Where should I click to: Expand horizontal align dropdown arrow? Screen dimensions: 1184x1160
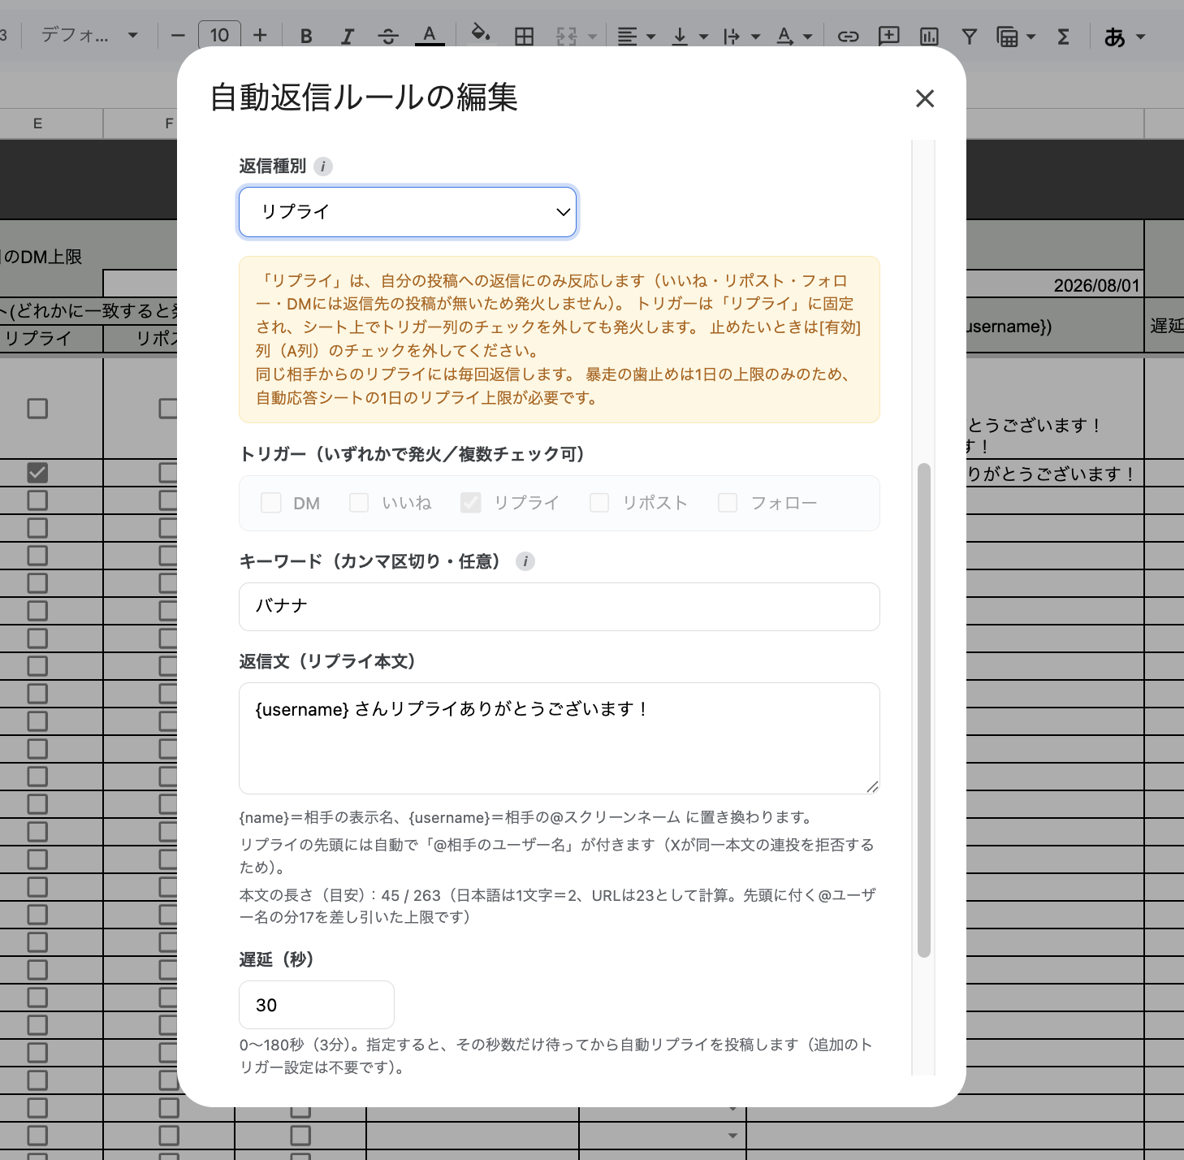650,37
